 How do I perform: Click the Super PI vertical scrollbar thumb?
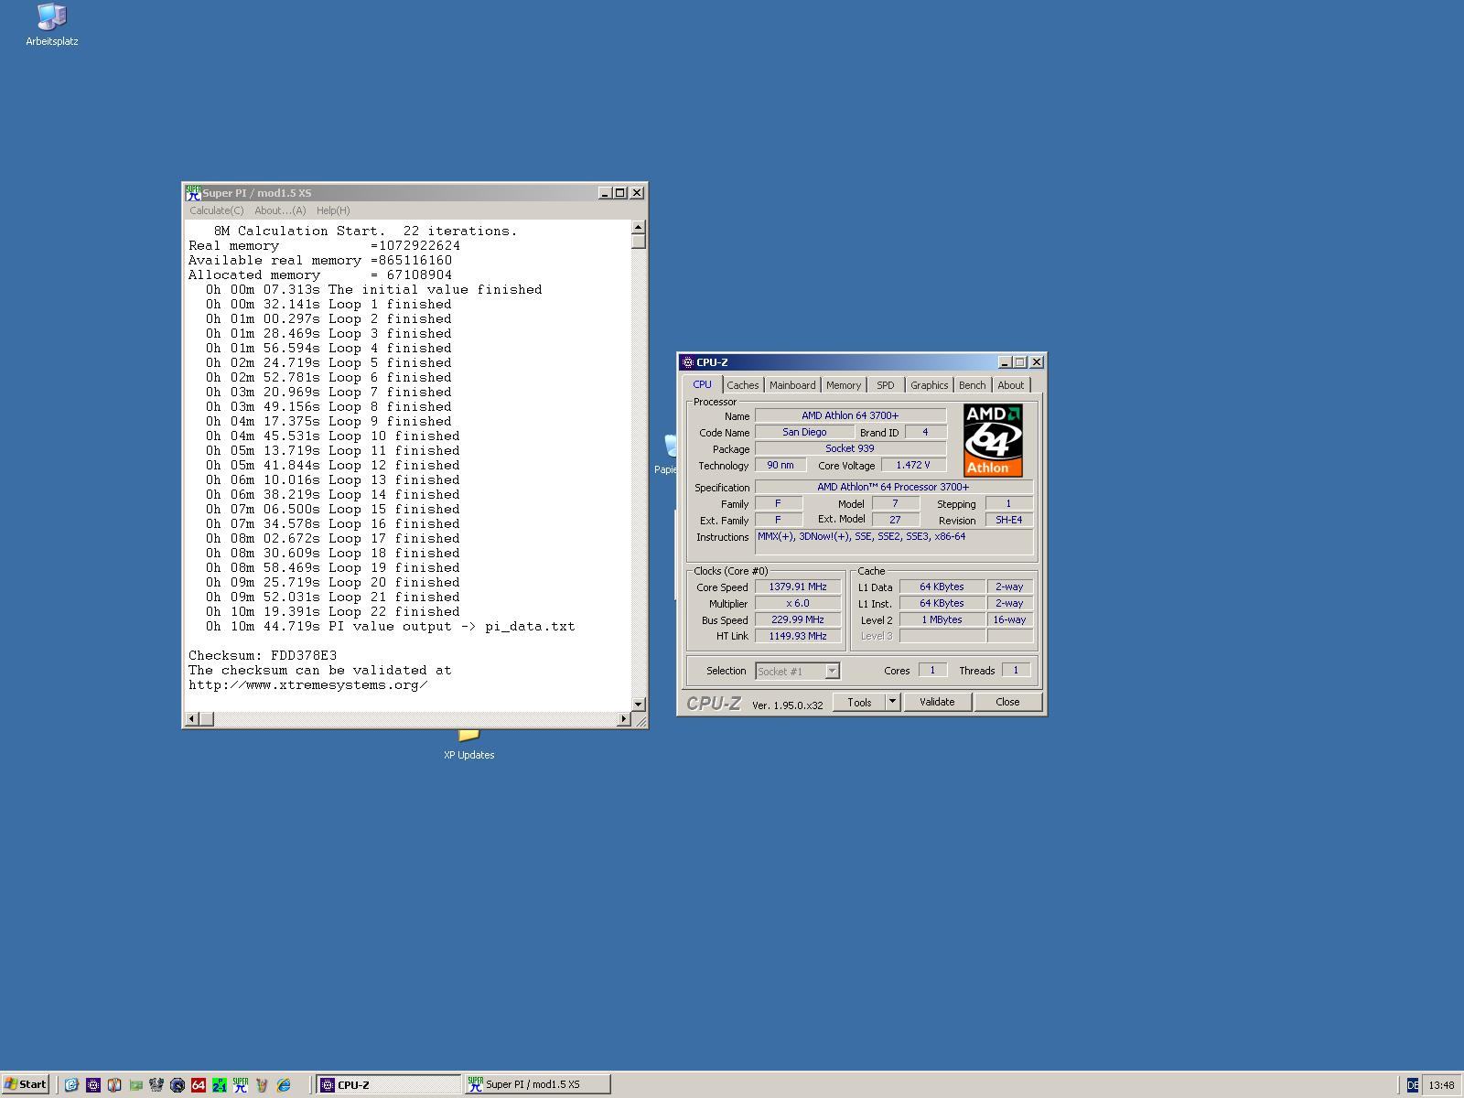tap(639, 242)
